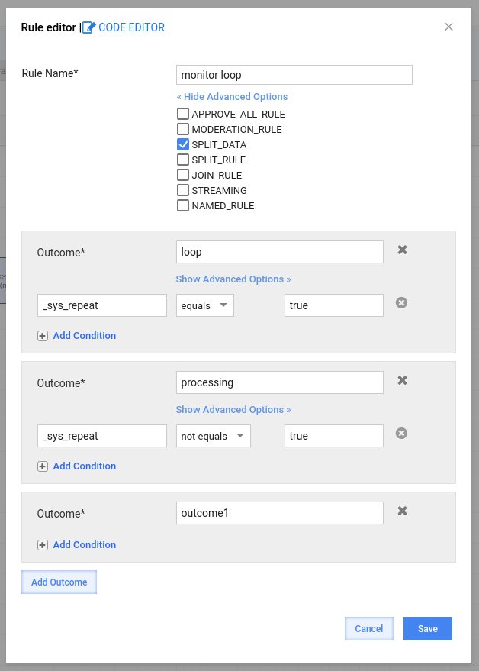Save the rule

[428, 629]
